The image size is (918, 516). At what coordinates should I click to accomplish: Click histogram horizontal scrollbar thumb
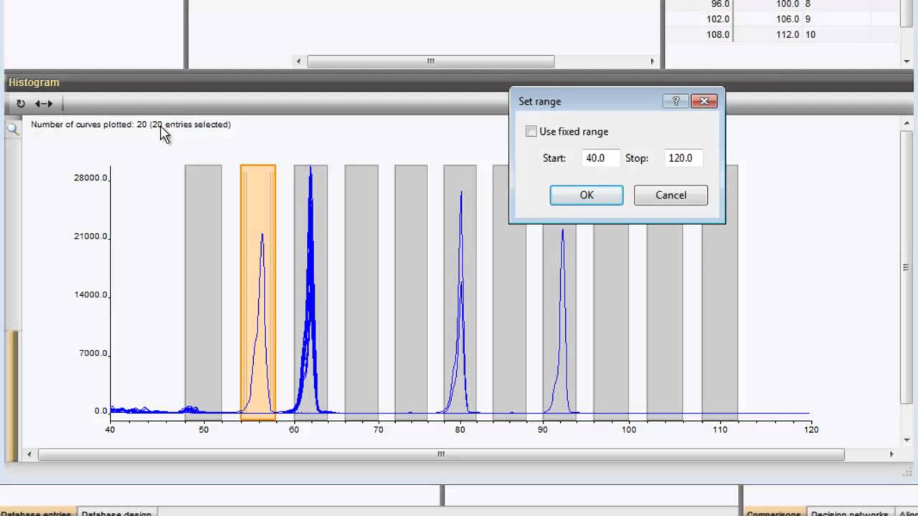(x=441, y=454)
